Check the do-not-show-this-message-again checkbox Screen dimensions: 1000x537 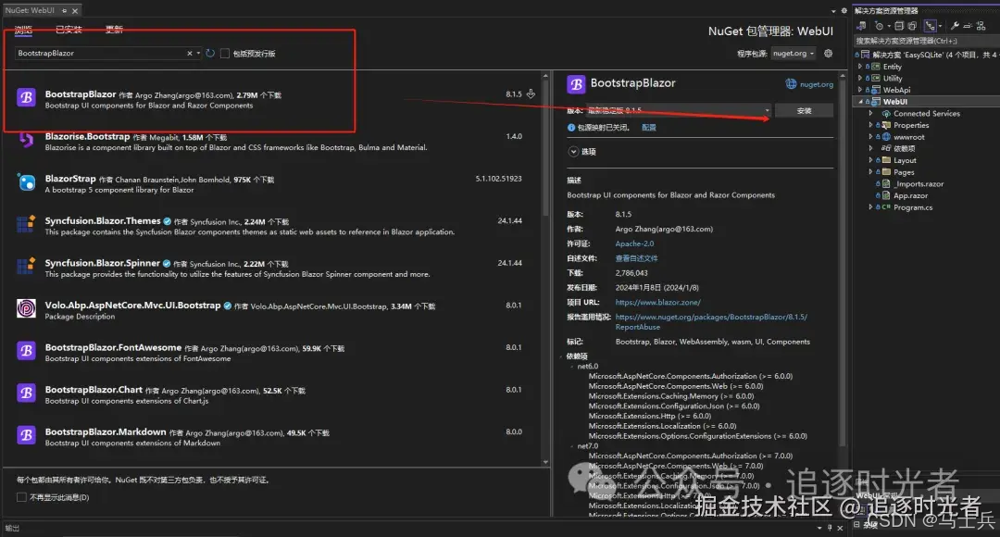(x=21, y=497)
